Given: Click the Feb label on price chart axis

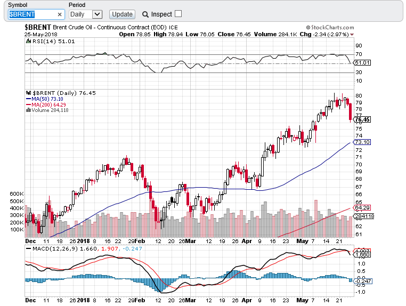Looking at the screenshot, I should pyautogui.click(x=140, y=241).
